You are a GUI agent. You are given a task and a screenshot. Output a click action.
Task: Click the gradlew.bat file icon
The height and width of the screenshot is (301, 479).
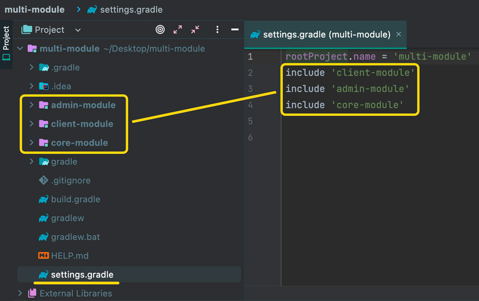click(44, 237)
